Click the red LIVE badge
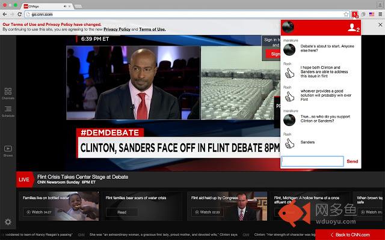The image size is (385, 240). tap(25, 179)
